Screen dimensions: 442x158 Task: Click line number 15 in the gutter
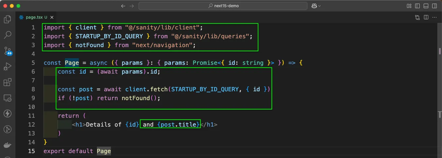pos(31,151)
